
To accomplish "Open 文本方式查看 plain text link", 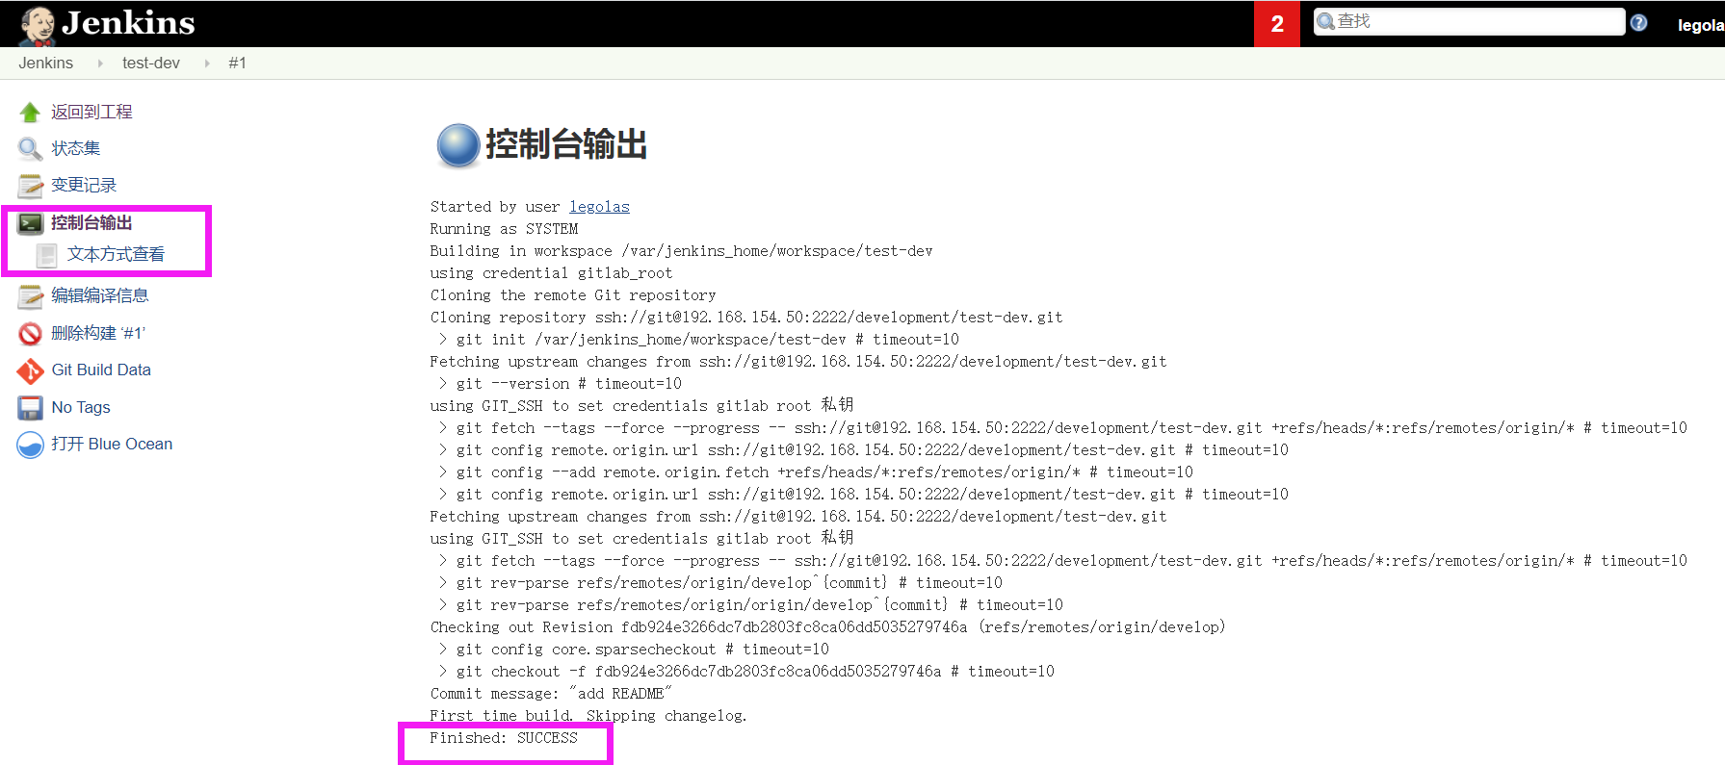I will click(116, 254).
